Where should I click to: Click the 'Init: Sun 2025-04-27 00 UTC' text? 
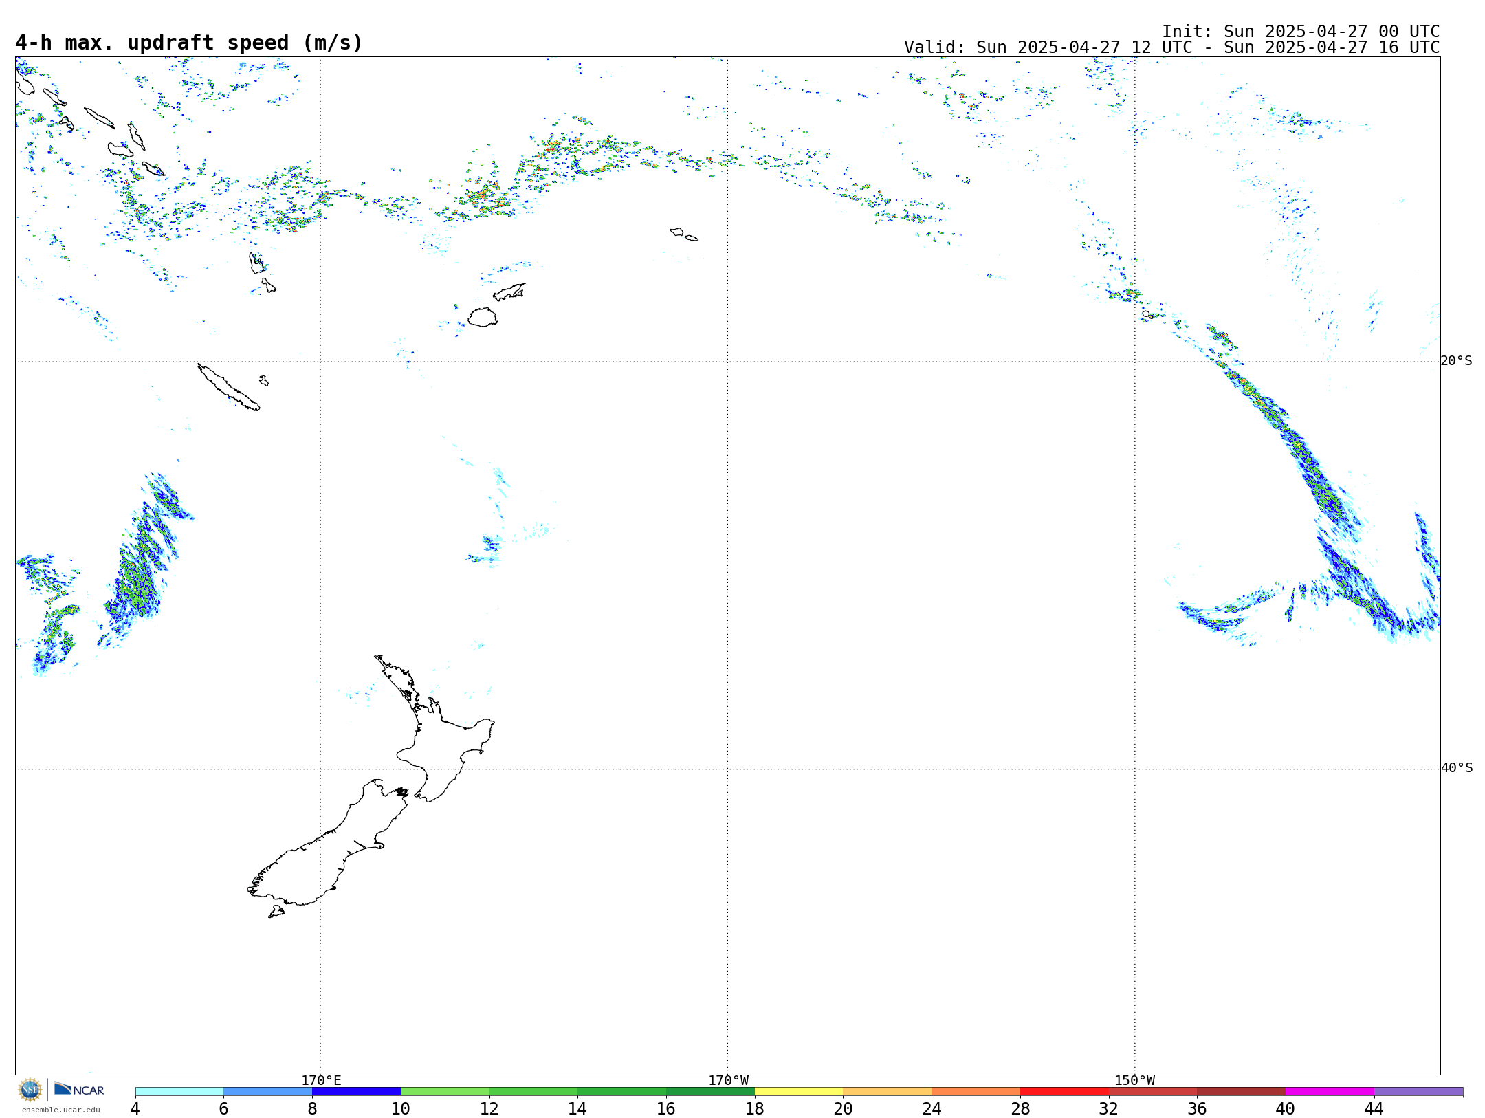pos(1301,32)
